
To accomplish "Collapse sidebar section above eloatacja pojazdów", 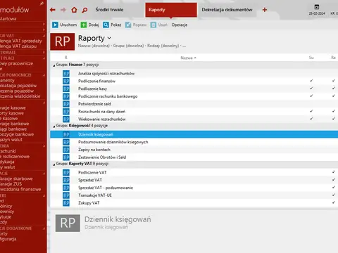I will click(44, 75).
